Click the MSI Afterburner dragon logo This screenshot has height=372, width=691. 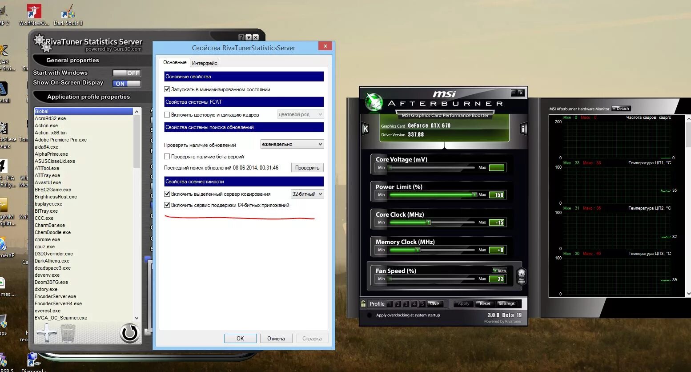[x=374, y=102]
